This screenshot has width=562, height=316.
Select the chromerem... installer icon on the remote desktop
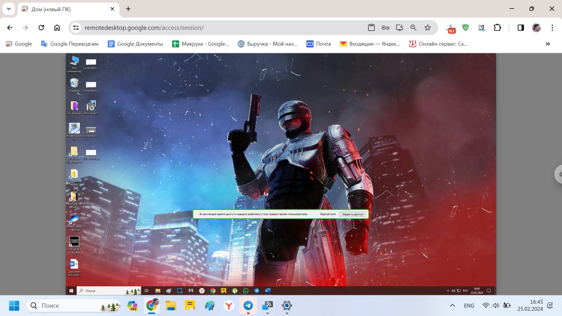coord(91,107)
